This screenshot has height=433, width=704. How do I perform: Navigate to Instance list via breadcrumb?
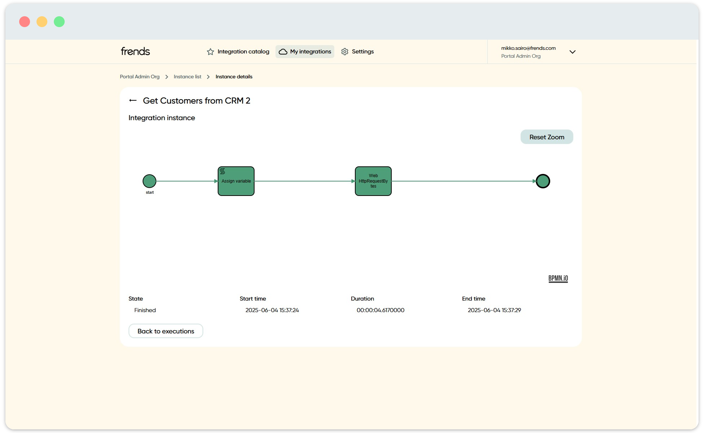click(187, 76)
